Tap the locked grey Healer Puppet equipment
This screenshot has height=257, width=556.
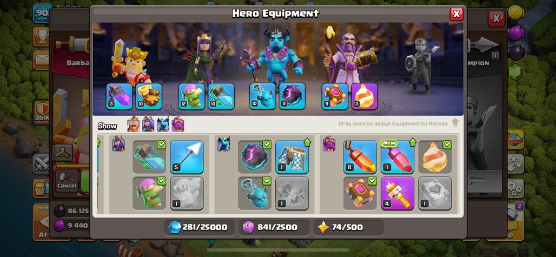(x=187, y=193)
